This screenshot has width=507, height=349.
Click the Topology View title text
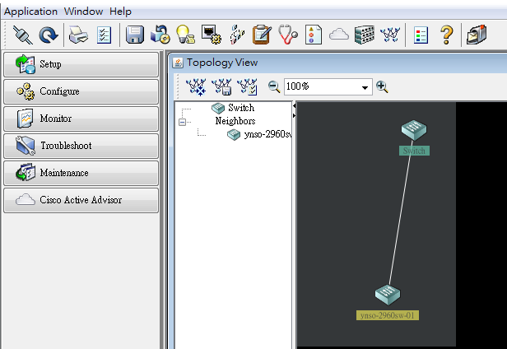pos(222,63)
